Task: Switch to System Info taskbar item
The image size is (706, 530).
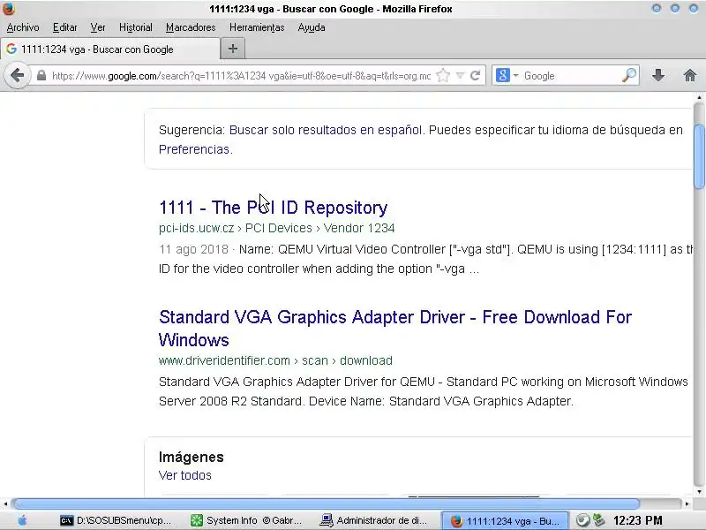Action: (x=246, y=520)
